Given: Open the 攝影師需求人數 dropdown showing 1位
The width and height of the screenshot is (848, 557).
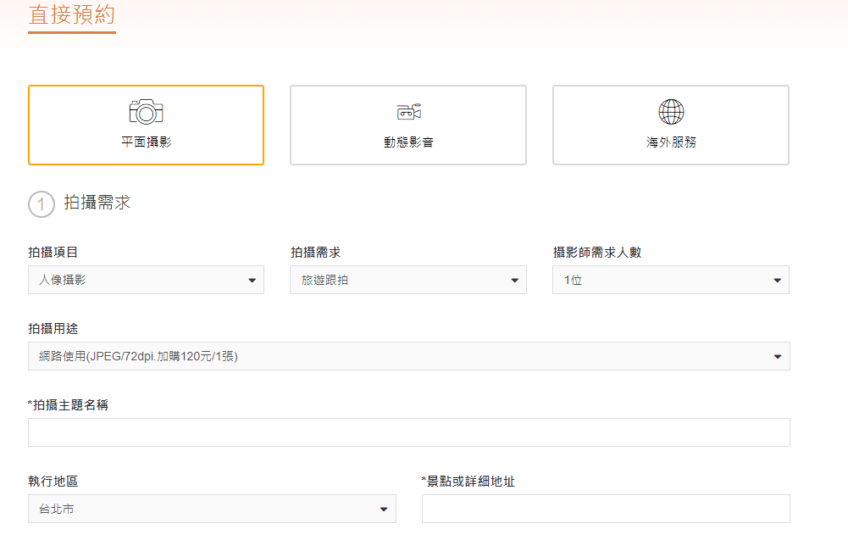Looking at the screenshot, I should (671, 280).
